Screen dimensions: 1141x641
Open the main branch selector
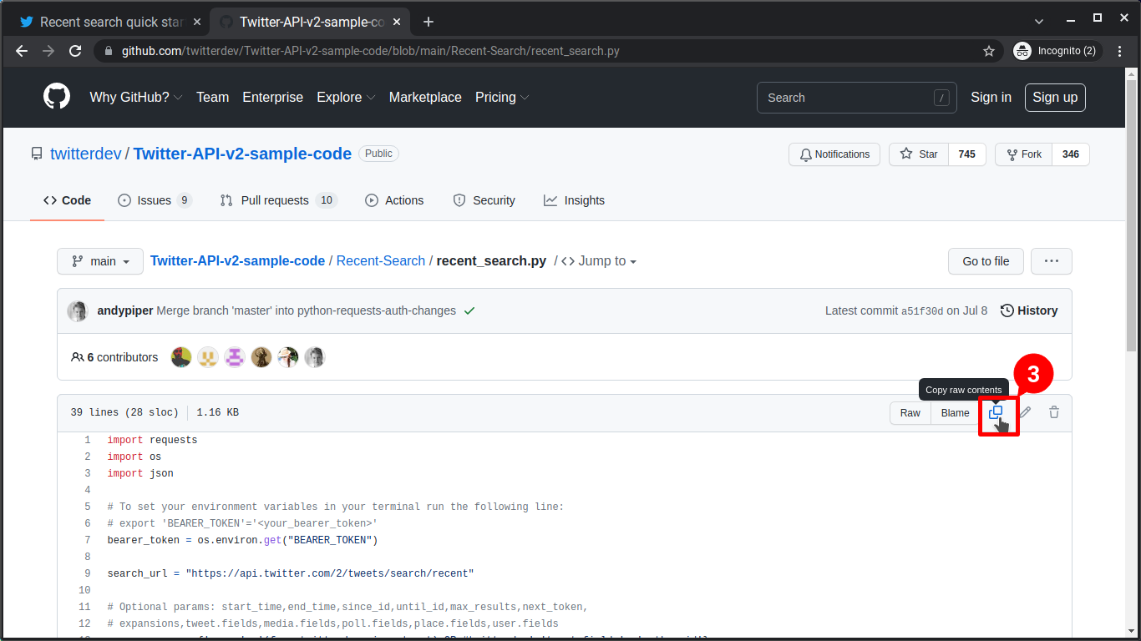pyautogui.click(x=99, y=261)
